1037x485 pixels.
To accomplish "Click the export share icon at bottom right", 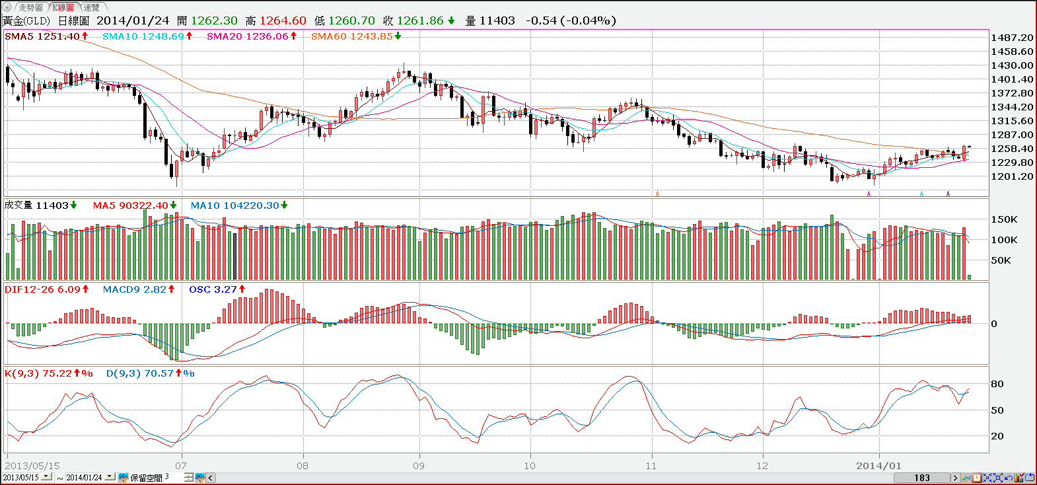I will coord(1029,478).
